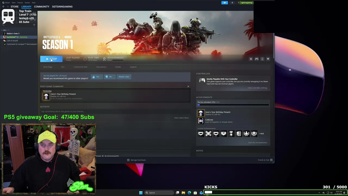Image resolution: width=348 pixels, height=196 pixels.
Task: Open the View menu
Action: pyautogui.click(x=13, y=3)
